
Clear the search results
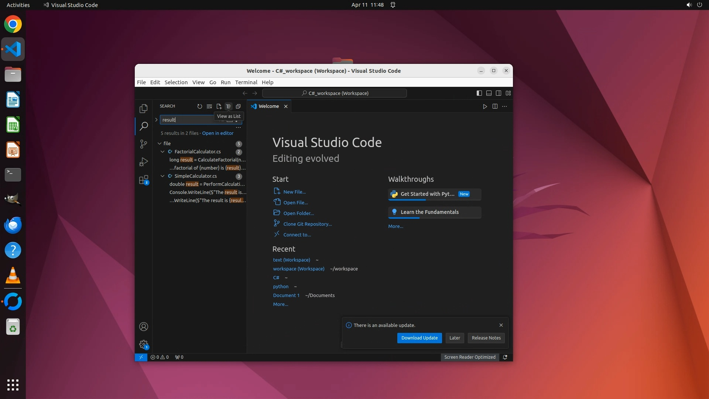[209, 106]
